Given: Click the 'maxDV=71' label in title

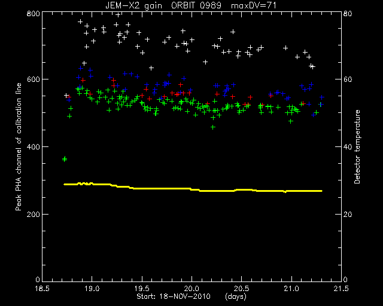Looking at the screenshot, I should click(x=254, y=5).
